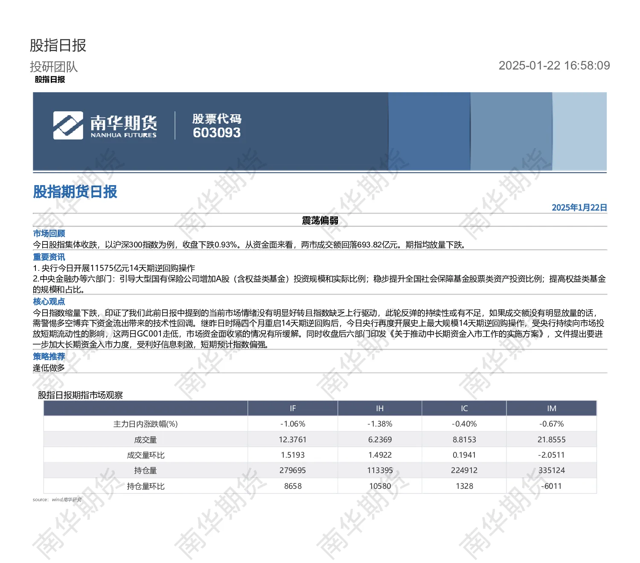Click the row label 持仓量
Image resolution: width=640 pixels, height=563 pixels.
pyautogui.click(x=145, y=470)
